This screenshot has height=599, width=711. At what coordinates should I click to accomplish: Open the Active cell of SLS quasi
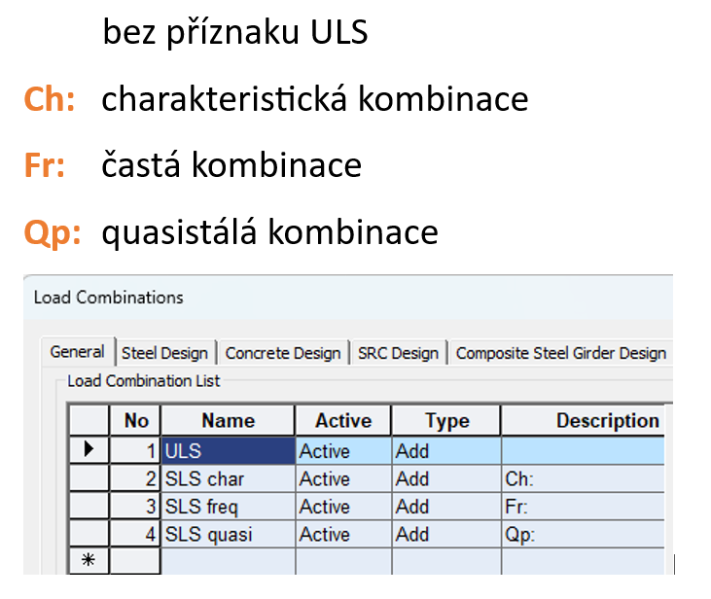tap(342, 533)
